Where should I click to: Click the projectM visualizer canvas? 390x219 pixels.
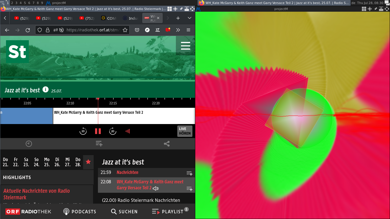click(x=293, y=115)
